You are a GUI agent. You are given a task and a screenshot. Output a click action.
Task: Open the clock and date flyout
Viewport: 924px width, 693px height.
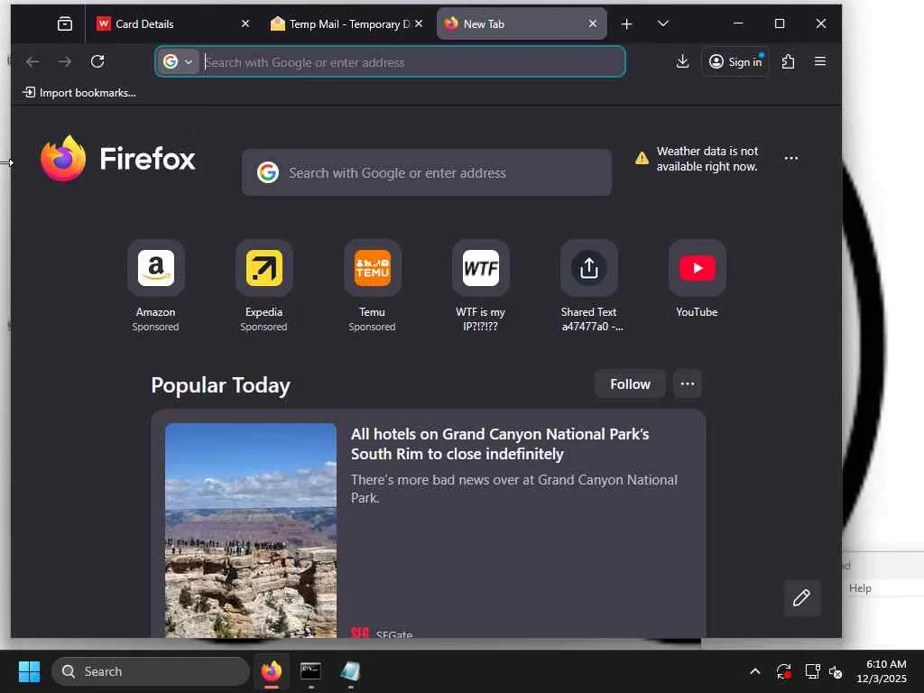coord(882,671)
